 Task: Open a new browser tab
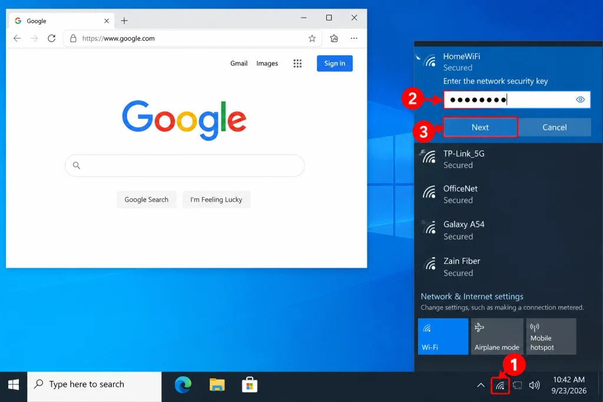click(x=124, y=21)
